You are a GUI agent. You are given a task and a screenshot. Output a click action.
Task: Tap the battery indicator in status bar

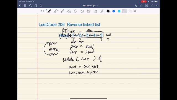click(x=156, y=1)
